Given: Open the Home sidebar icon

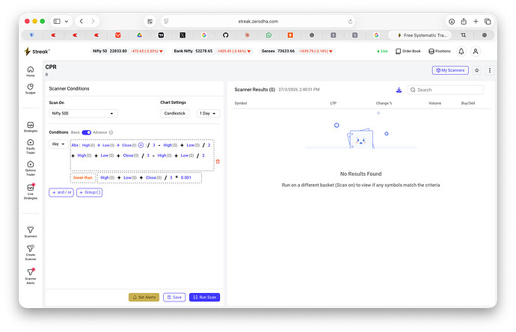Looking at the screenshot, I should (30, 71).
